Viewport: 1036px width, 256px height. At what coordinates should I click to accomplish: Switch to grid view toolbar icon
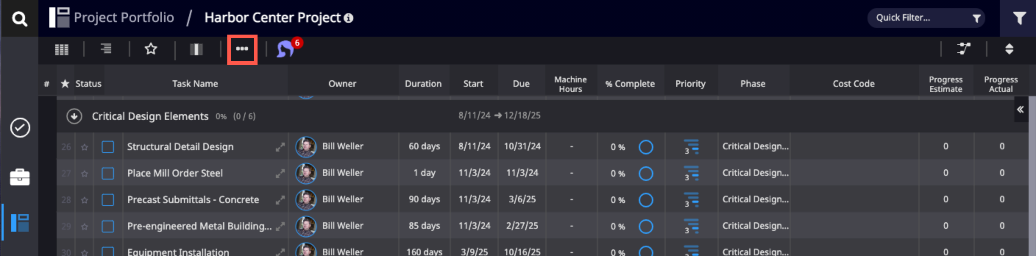[x=61, y=49]
